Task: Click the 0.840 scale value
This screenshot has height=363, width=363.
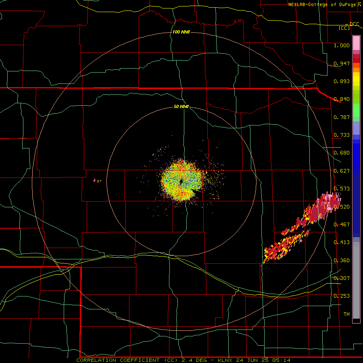Action: [x=342, y=99]
